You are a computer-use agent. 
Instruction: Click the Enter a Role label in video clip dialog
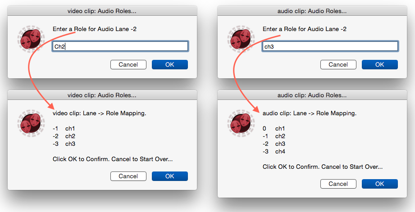[95, 29]
